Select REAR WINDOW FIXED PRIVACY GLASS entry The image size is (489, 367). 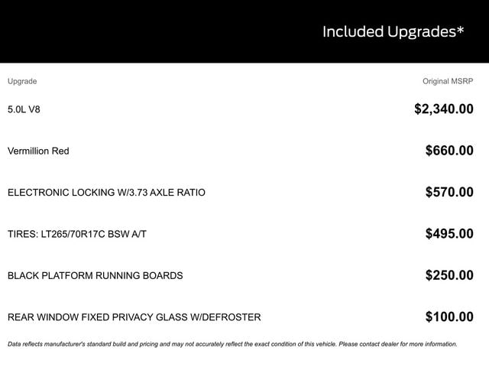pos(134,317)
